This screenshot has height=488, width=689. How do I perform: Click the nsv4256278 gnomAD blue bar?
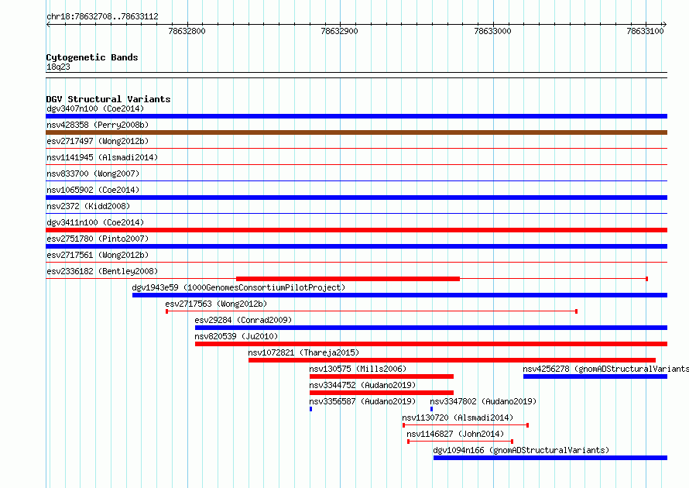(595, 376)
